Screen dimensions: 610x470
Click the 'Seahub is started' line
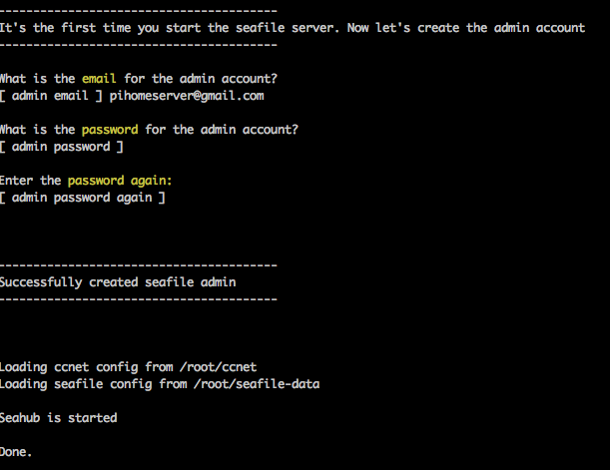(x=58, y=418)
